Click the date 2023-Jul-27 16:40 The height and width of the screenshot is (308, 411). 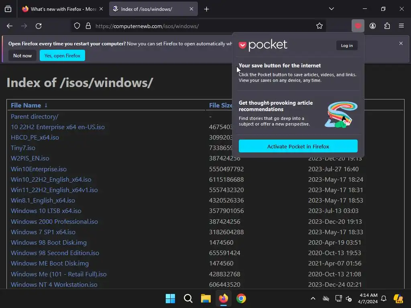[x=334, y=169]
